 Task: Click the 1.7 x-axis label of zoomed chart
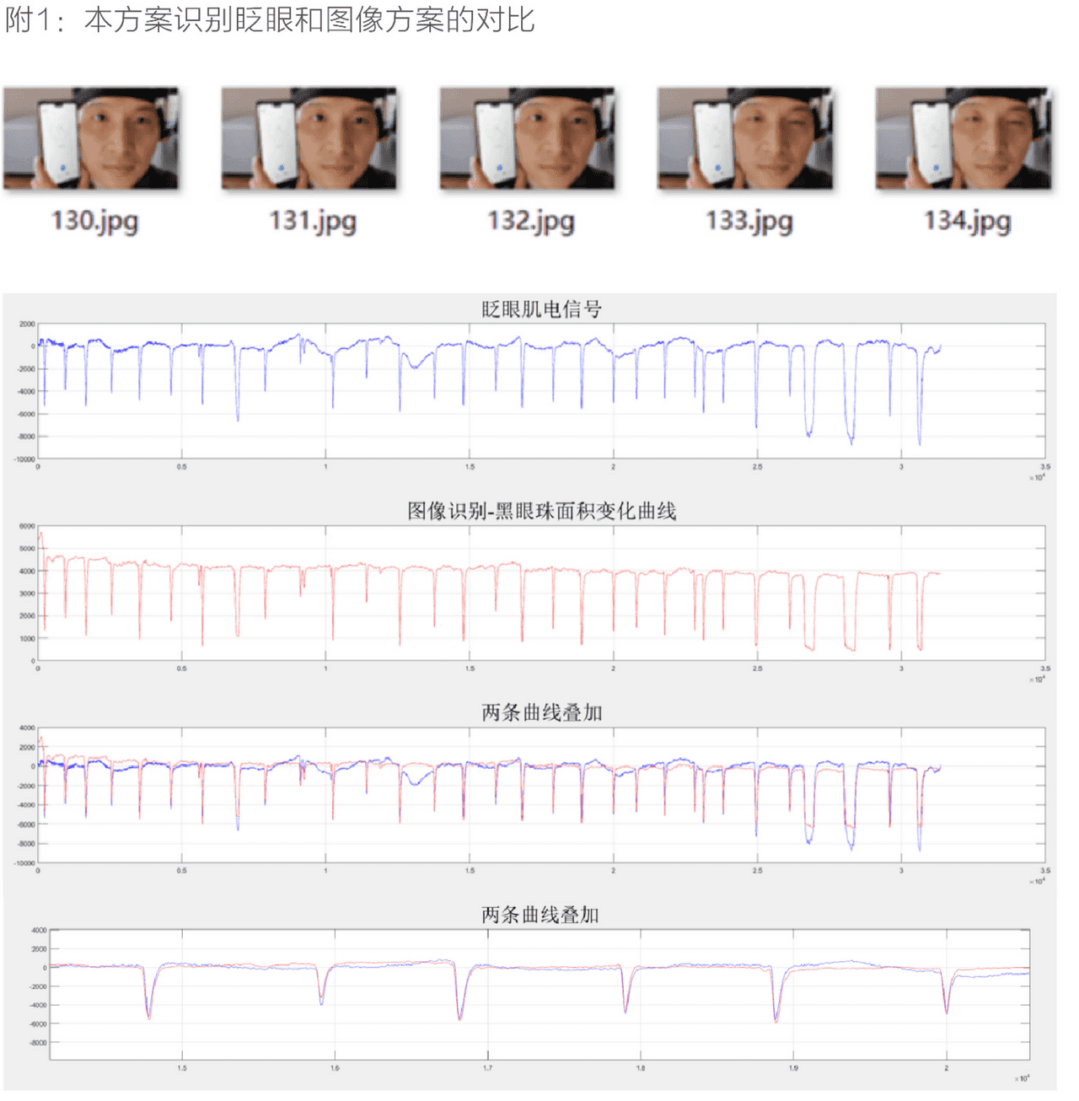(x=488, y=1068)
